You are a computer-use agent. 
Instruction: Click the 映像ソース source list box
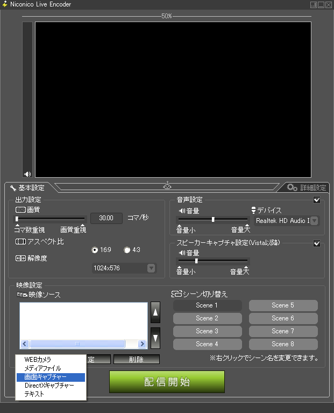tap(83, 326)
